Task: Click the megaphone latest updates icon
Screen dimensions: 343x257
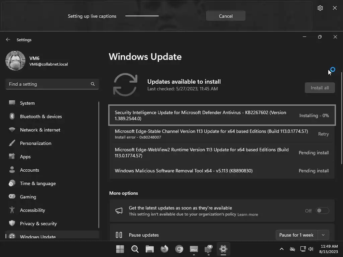Action: click(x=119, y=211)
